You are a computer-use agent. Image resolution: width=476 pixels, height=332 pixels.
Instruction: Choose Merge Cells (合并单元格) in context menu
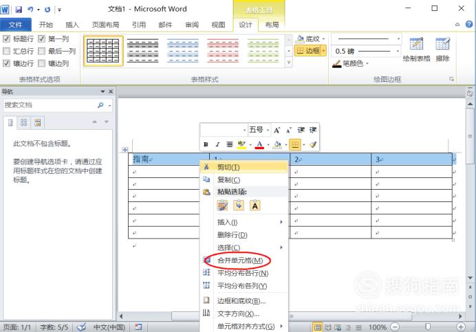pos(244,261)
